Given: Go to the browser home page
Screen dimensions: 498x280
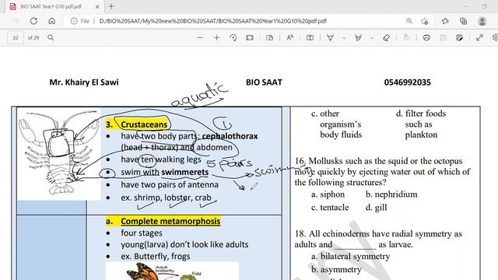Looking at the screenshot, I should tap(52, 21).
